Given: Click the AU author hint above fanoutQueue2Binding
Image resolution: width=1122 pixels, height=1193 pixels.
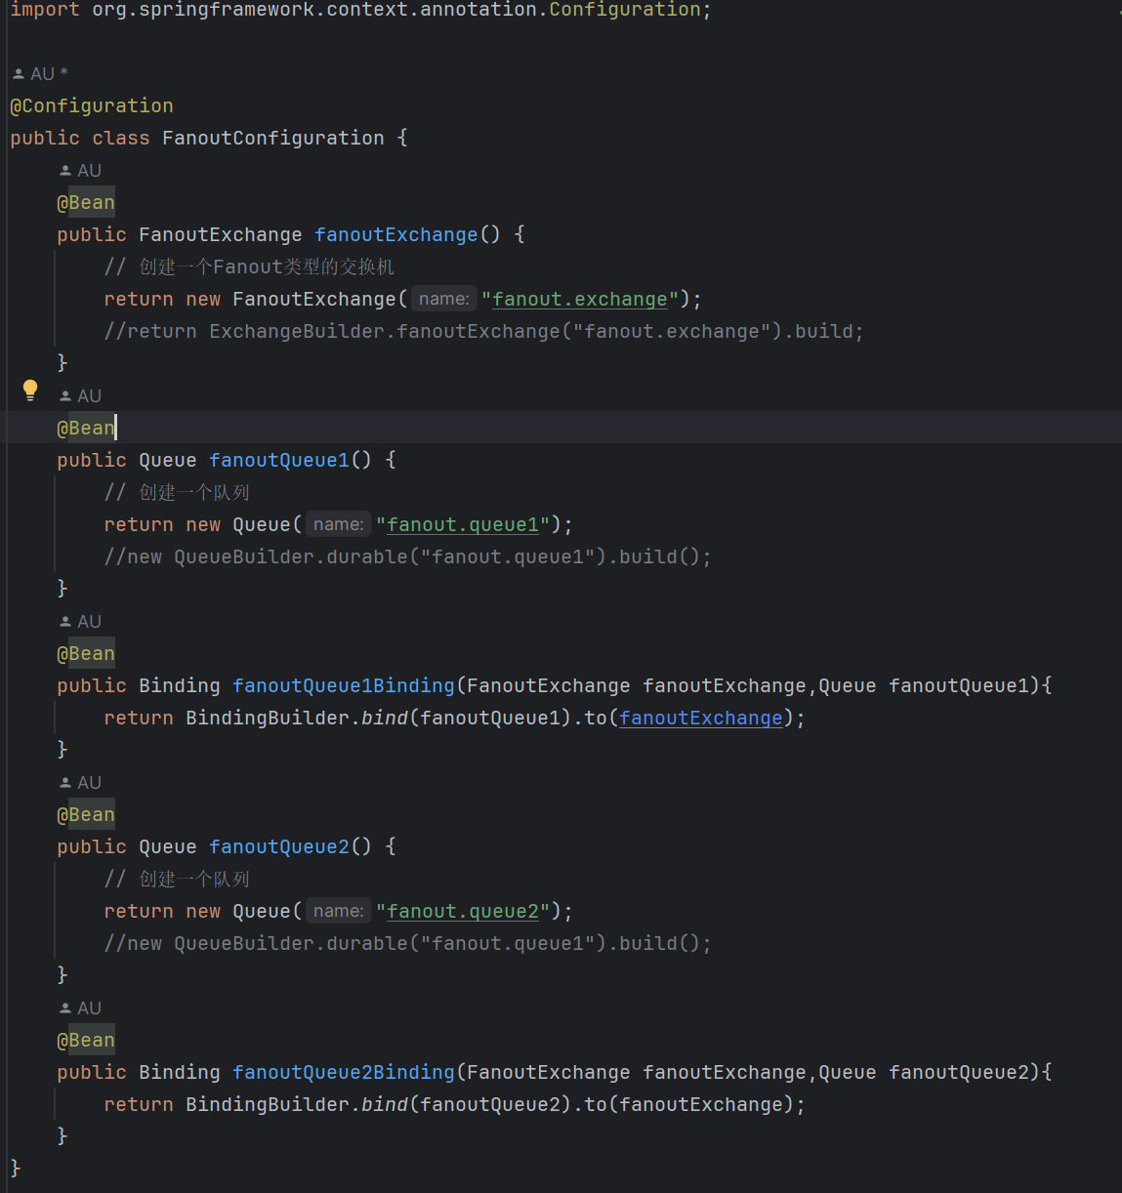Looking at the screenshot, I should (x=80, y=1008).
